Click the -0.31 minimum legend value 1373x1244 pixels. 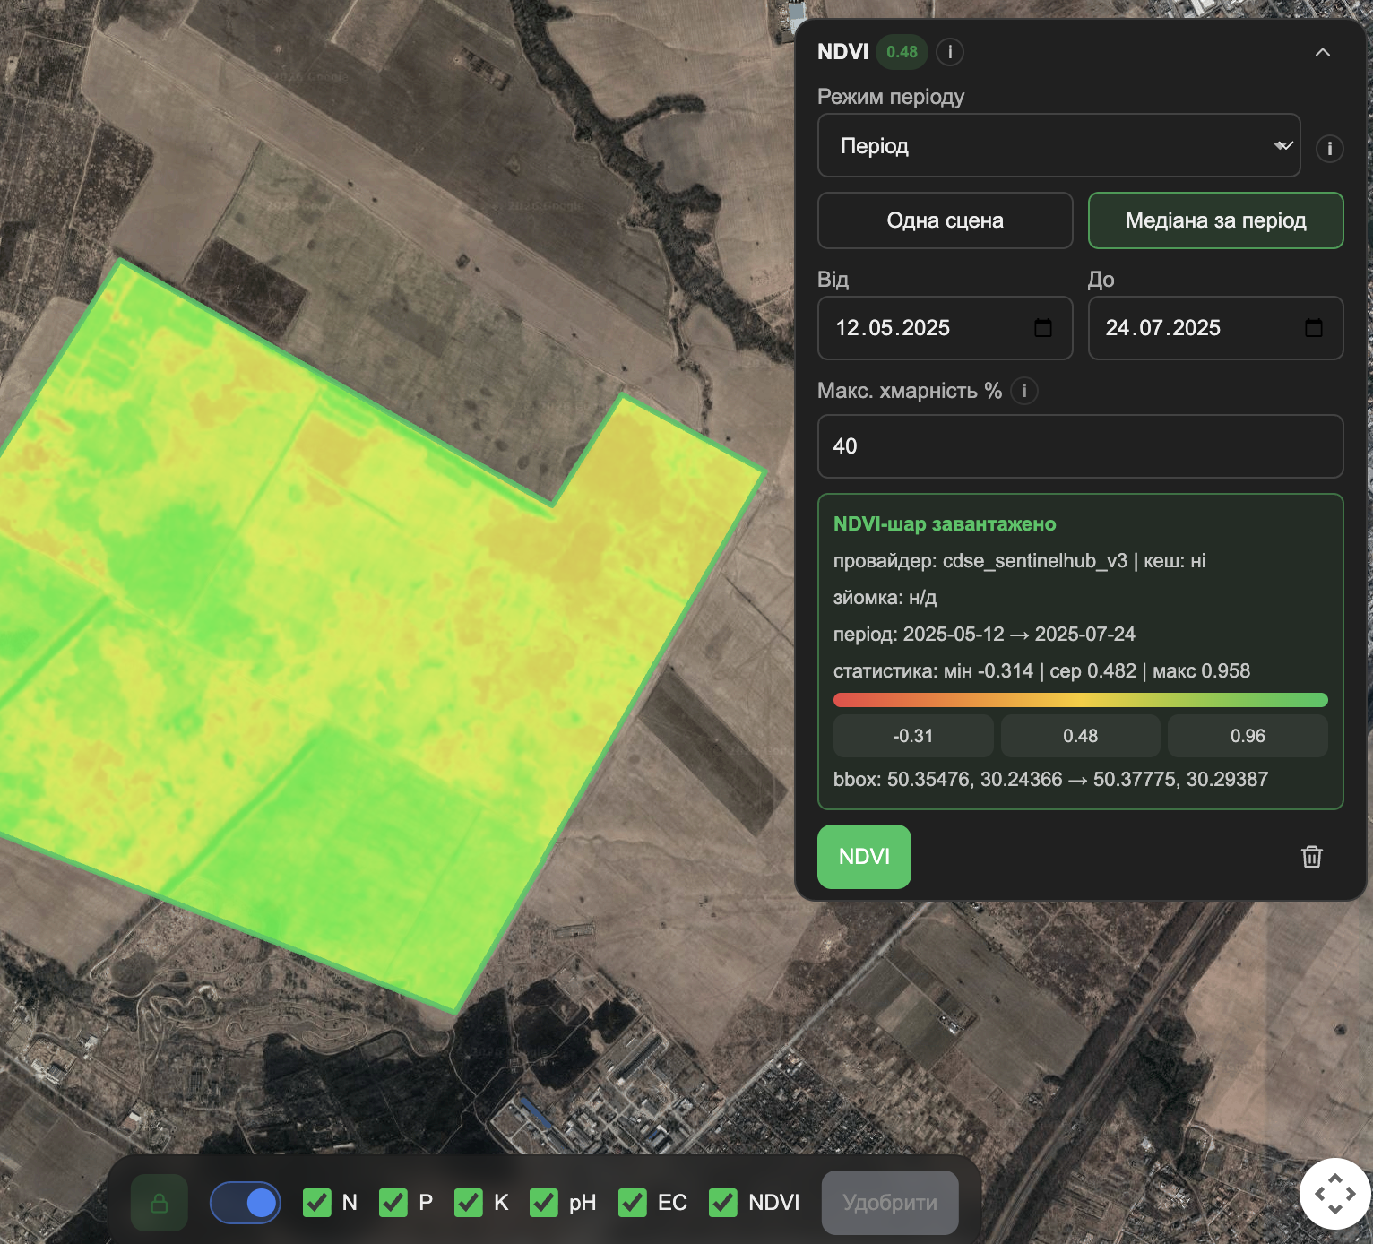913,736
